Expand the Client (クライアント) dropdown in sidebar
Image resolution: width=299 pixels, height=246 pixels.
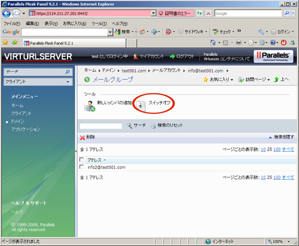[x=68, y=82]
